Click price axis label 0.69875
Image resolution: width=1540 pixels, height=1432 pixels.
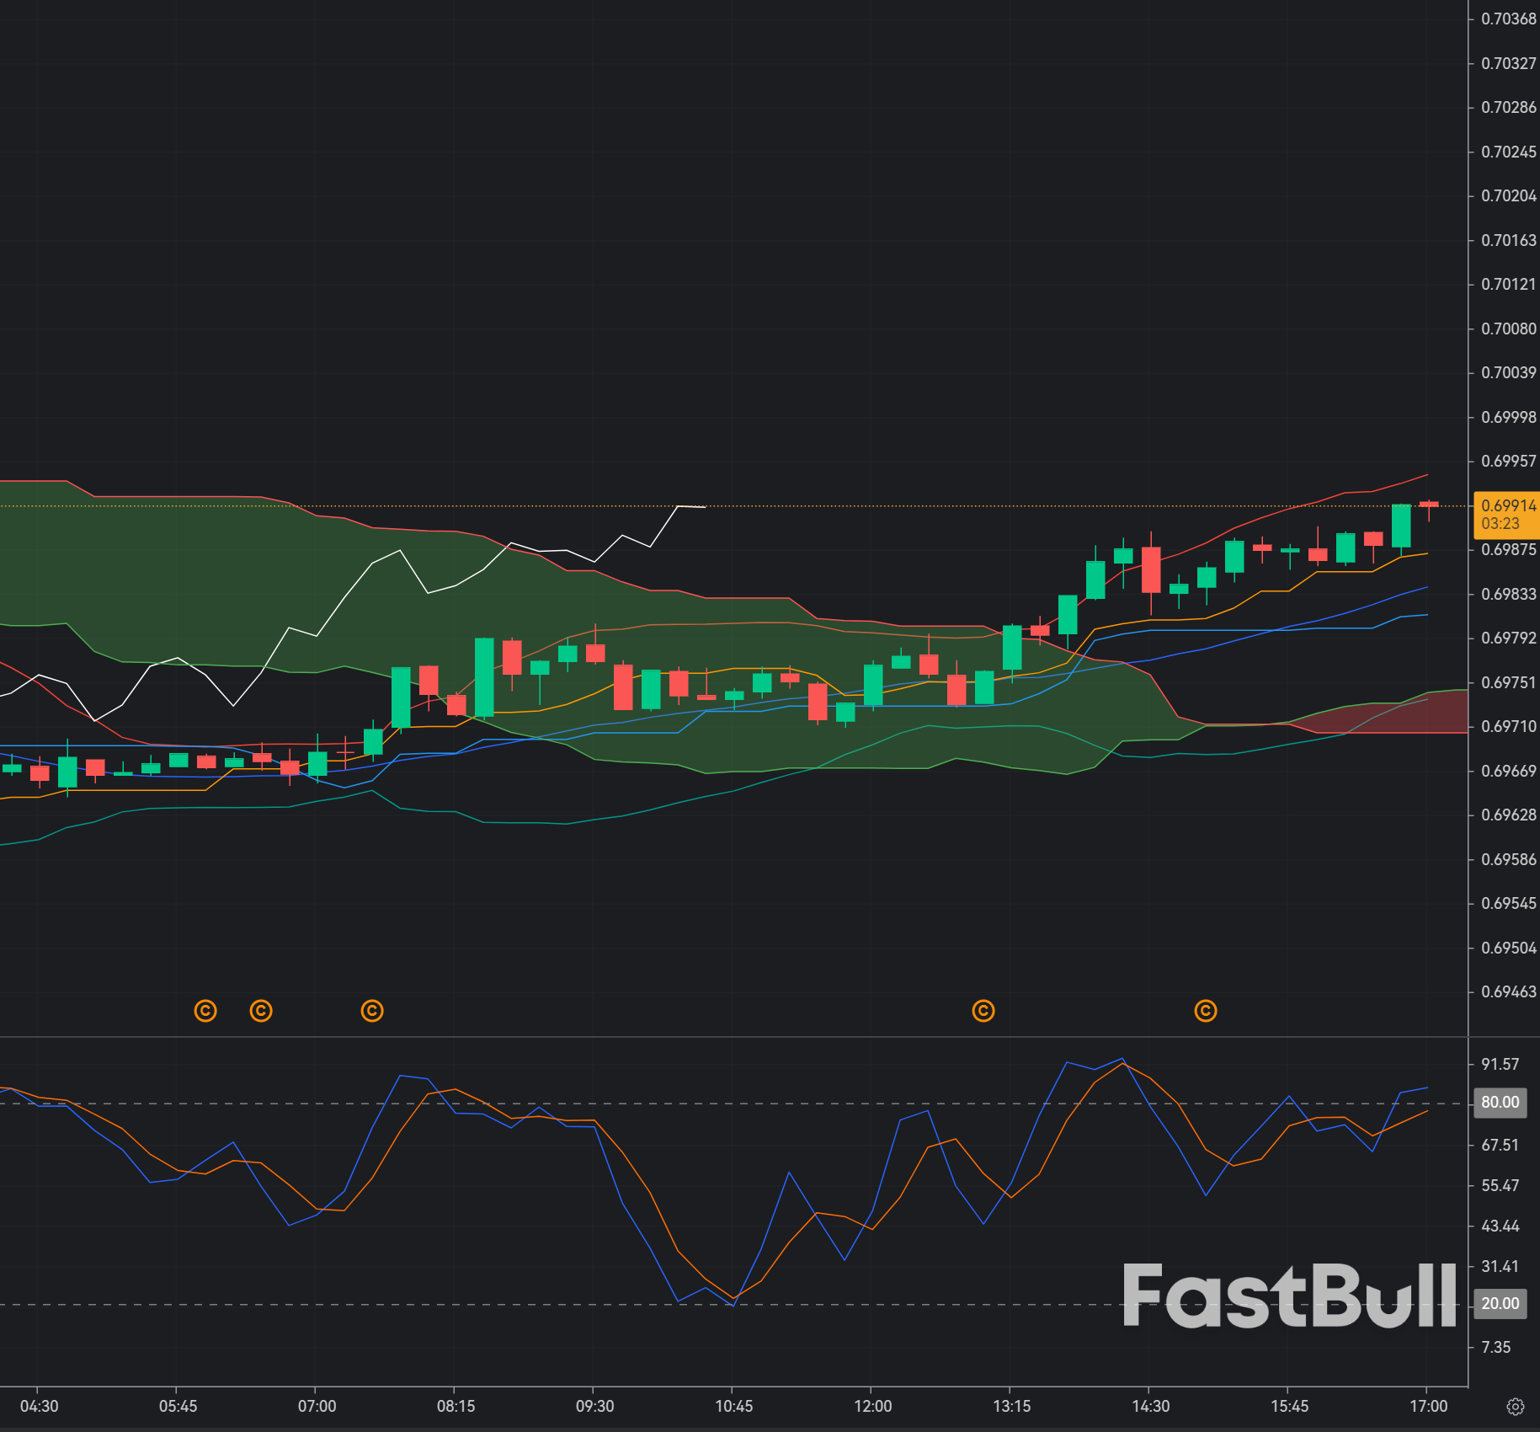pyautogui.click(x=1508, y=550)
